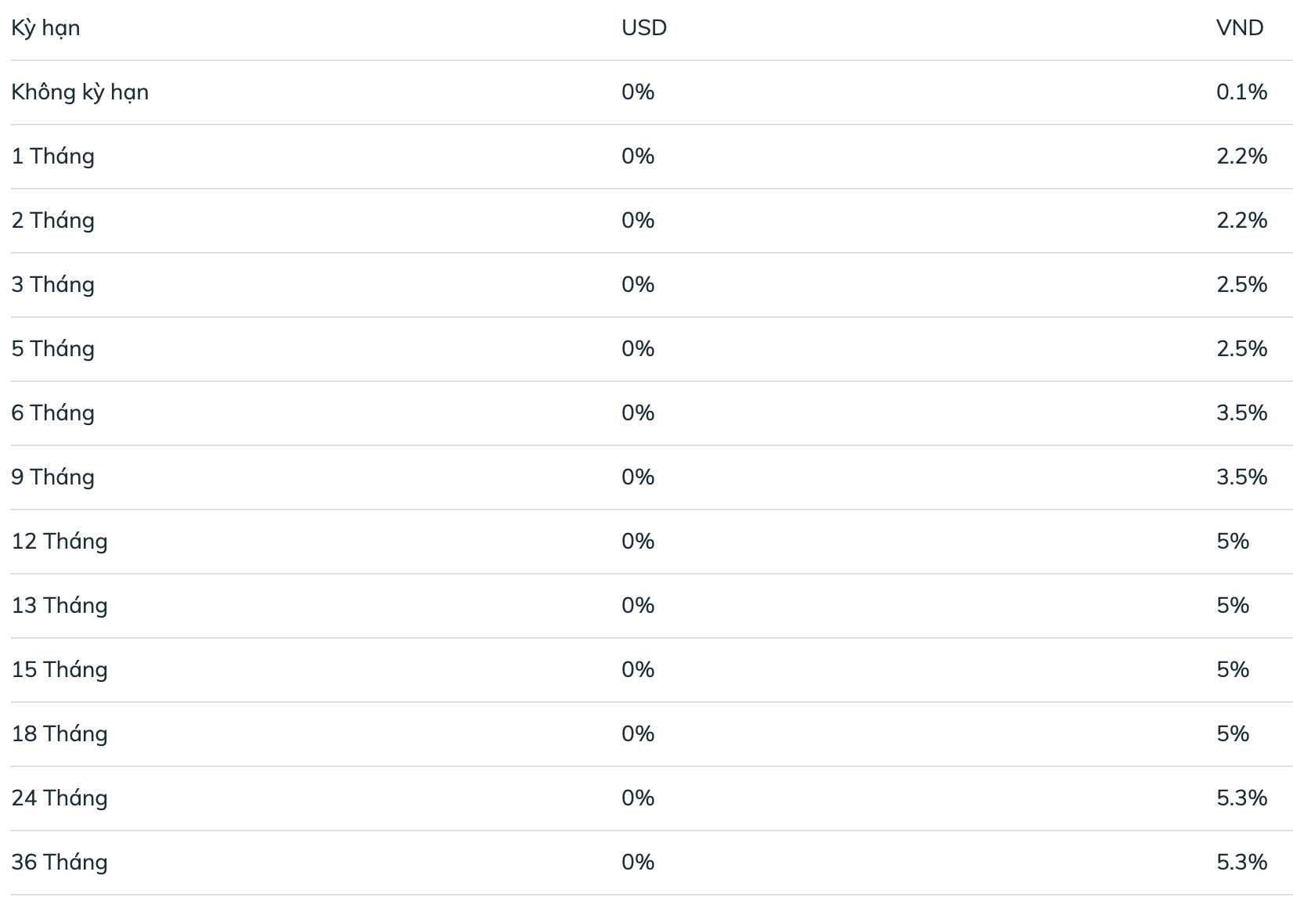Select the "12 Tháng" term label
The width and height of the screenshot is (1293, 897).
(x=59, y=542)
